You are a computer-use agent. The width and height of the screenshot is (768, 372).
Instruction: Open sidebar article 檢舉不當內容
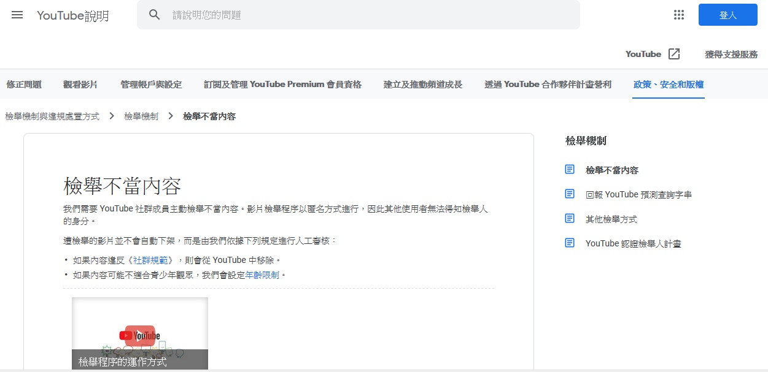(612, 170)
